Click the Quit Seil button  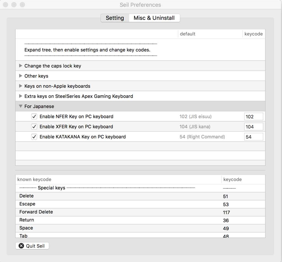point(32,246)
